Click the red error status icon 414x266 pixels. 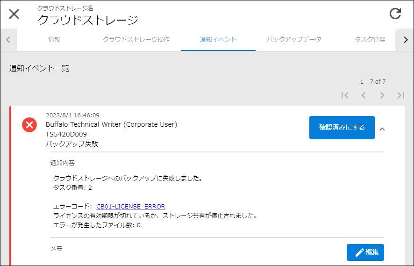(x=29, y=125)
